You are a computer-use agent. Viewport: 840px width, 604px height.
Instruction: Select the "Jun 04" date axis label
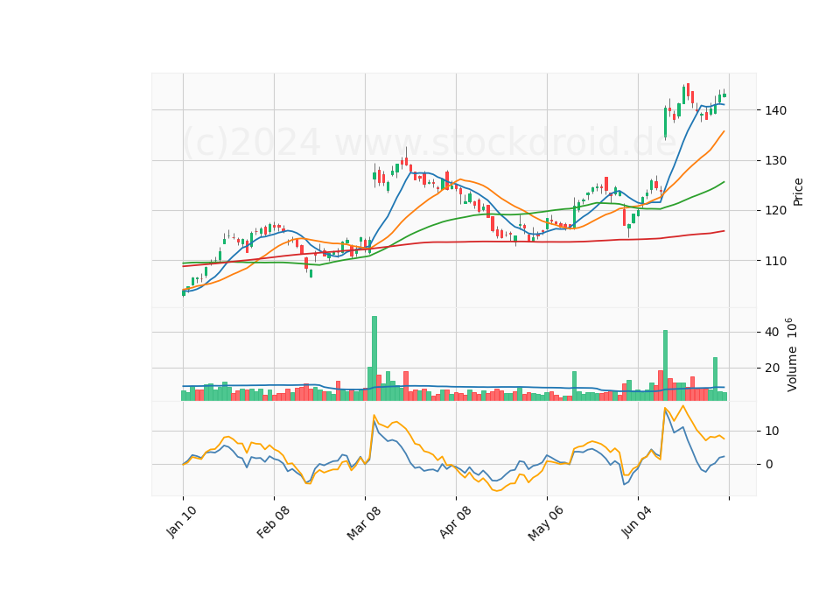tap(637, 522)
